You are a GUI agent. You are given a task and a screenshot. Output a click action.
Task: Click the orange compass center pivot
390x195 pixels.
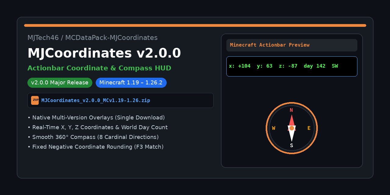[292, 128]
